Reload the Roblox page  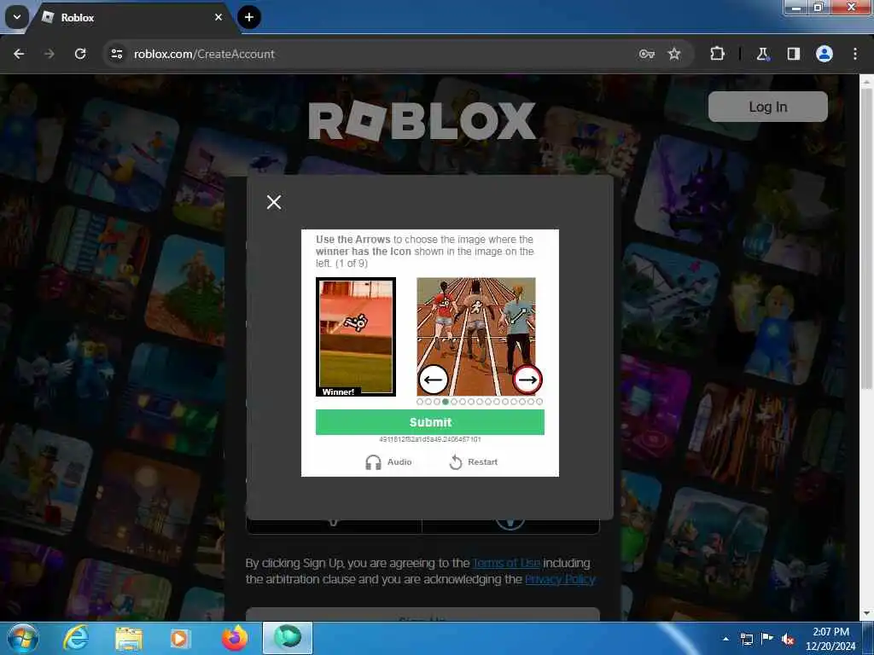[80, 54]
